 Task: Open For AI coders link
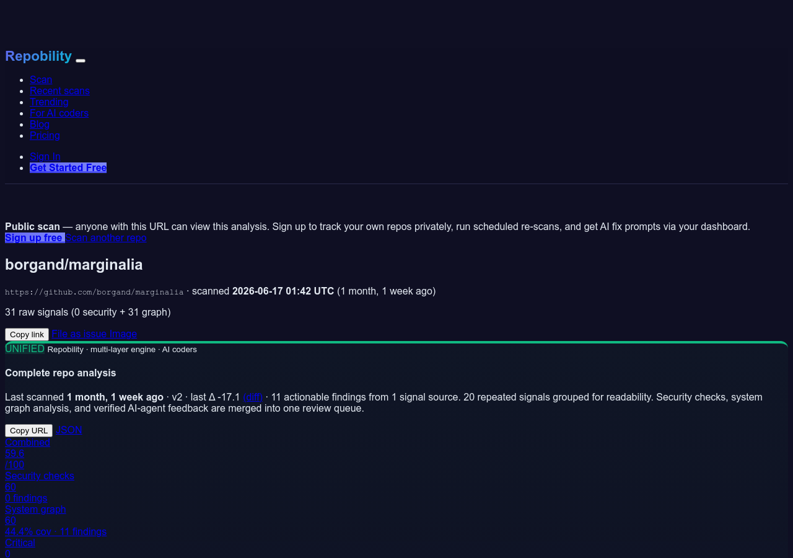59,113
